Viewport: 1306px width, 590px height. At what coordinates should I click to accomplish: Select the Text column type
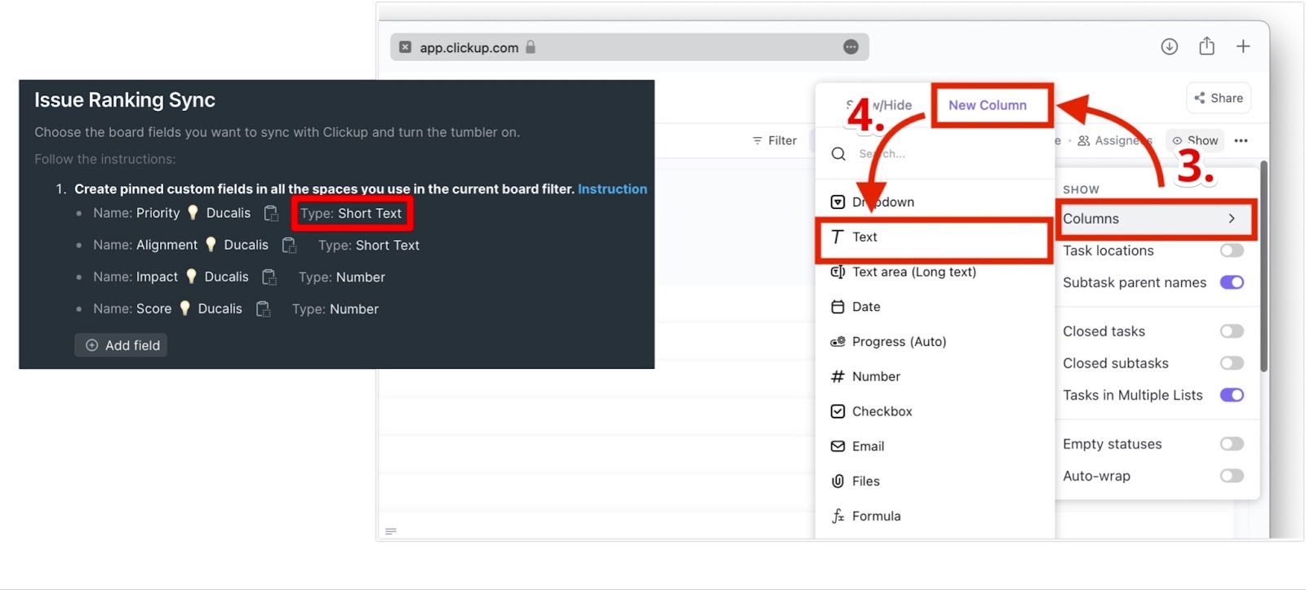pyautogui.click(x=935, y=237)
